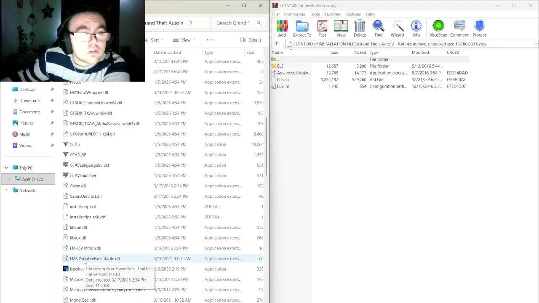Collapse the This PC tree node
Viewport: 539px width, 303px height.
(x=6, y=168)
